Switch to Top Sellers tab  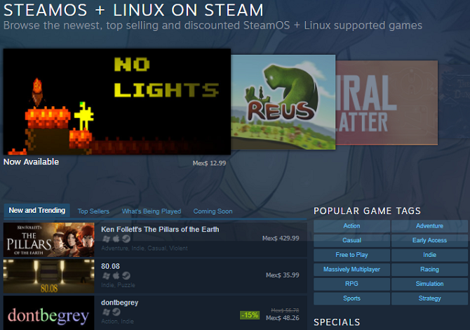point(93,211)
